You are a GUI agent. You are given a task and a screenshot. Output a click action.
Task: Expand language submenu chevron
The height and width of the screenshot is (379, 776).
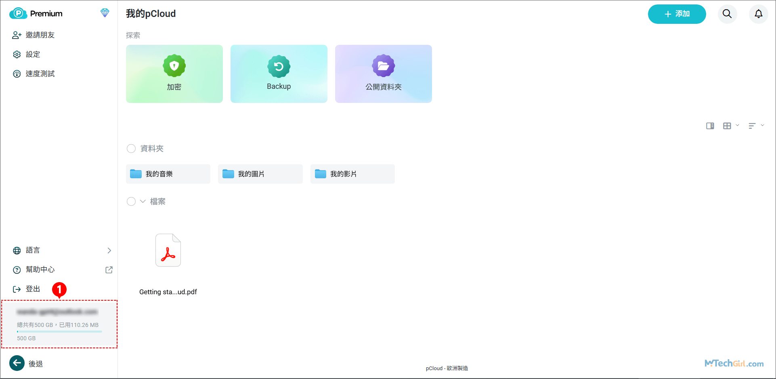tap(109, 251)
